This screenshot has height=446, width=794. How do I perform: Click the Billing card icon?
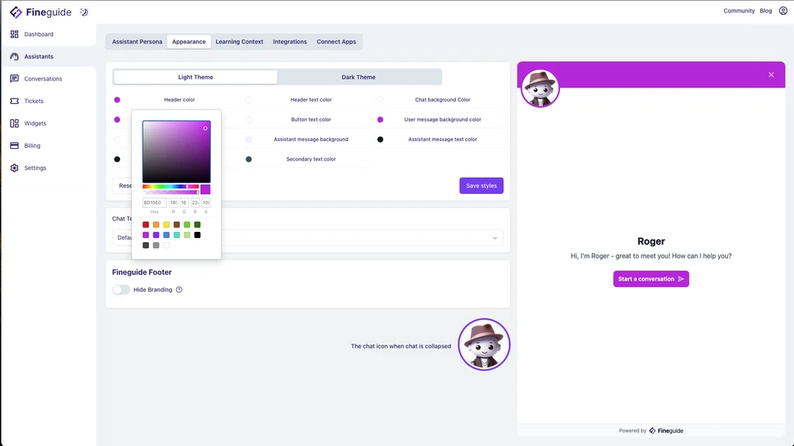(x=15, y=146)
